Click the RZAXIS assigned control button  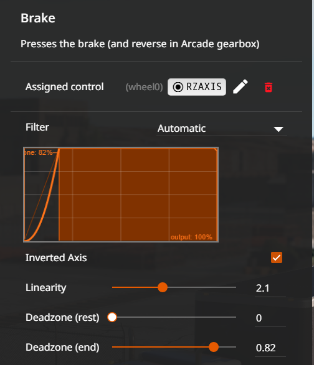[x=197, y=87]
